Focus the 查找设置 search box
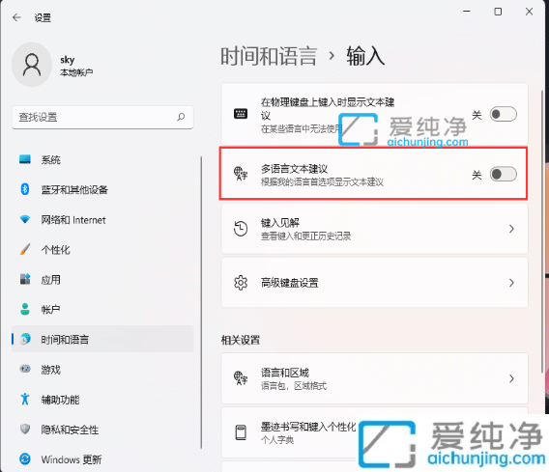Viewport: 549px width, 472px height. [x=102, y=117]
